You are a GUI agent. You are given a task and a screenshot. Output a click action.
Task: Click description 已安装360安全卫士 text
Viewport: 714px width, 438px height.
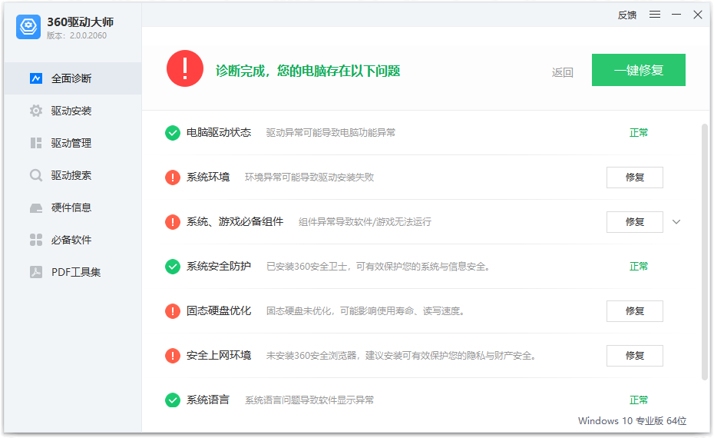(x=378, y=266)
